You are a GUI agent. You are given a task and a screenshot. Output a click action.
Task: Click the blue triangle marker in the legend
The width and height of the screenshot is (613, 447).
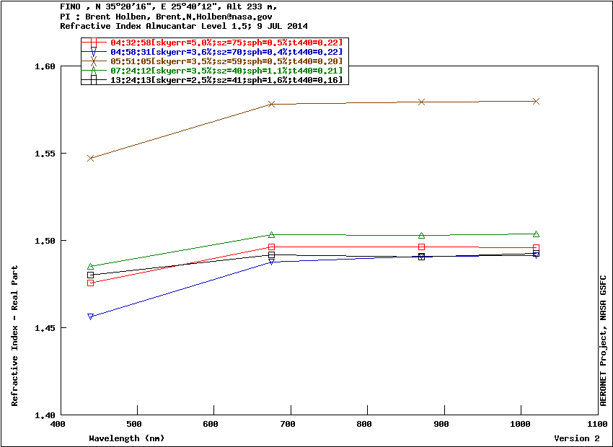pos(94,52)
